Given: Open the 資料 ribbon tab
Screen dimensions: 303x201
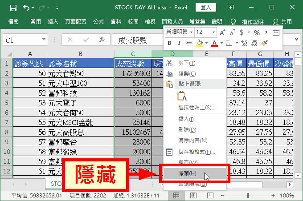Looking at the screenshot, I should 116,22.
